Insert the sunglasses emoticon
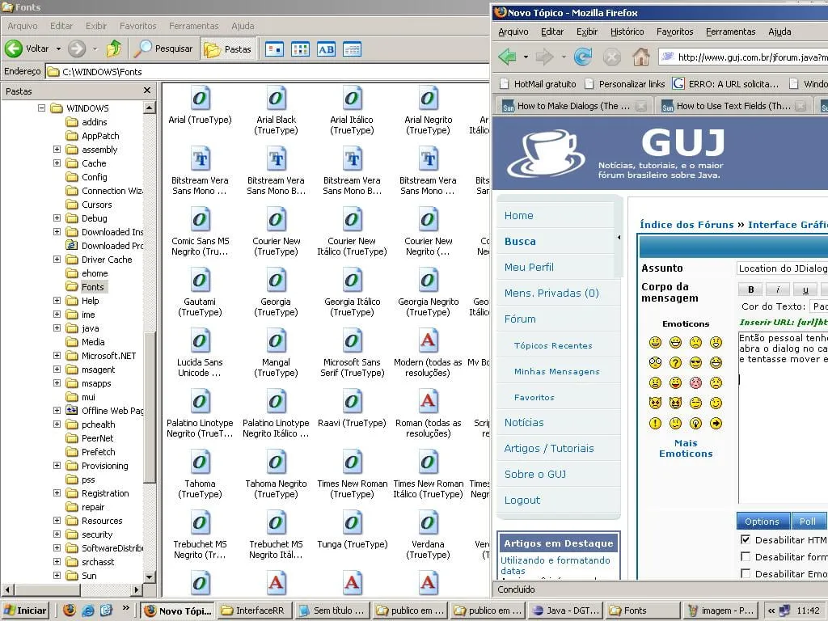This screenshot has height=621, width=828. coord(695,363)
